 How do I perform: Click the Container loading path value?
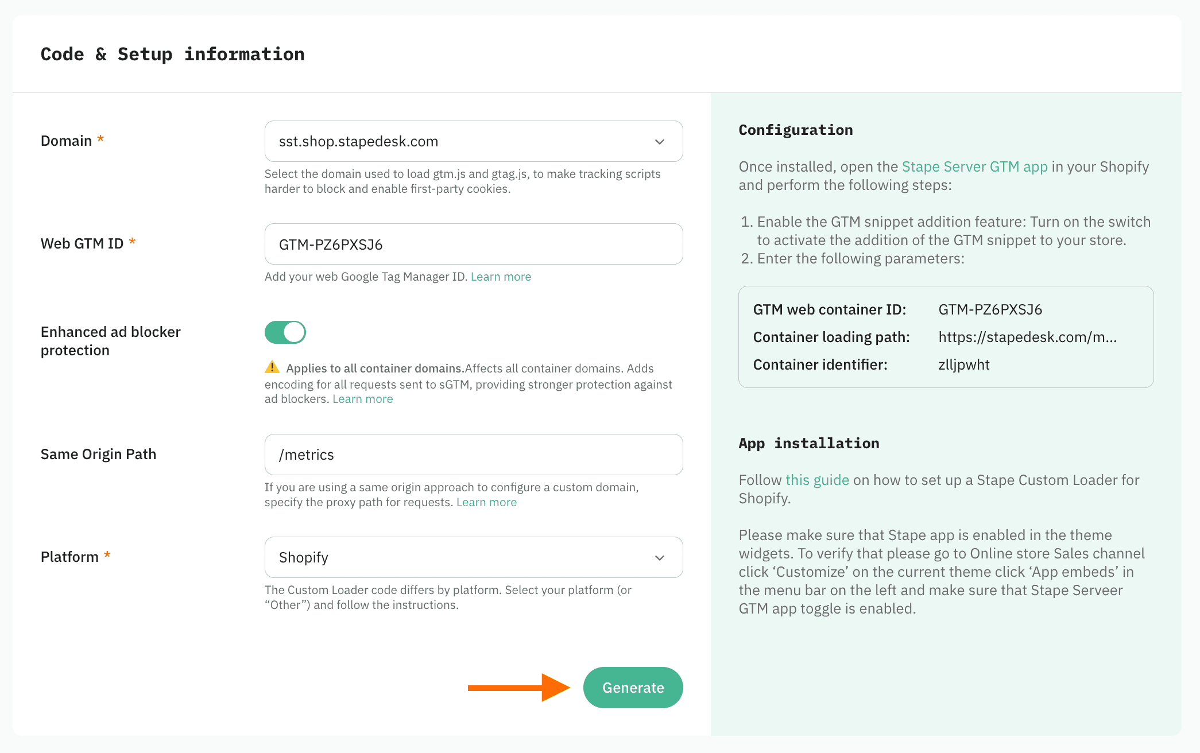coord(1028,337)
